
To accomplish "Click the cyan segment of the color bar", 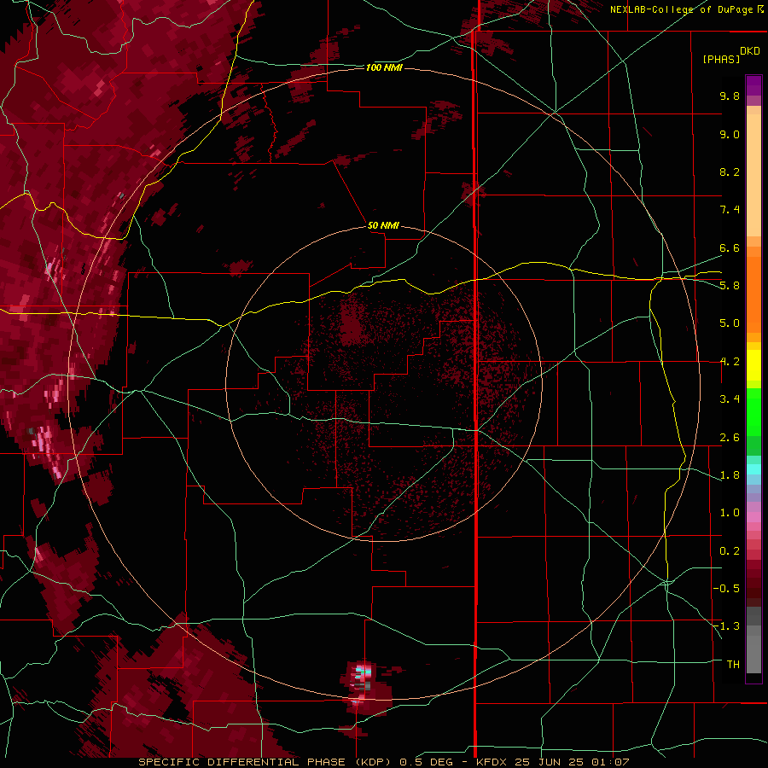I will tap(753, 469).
